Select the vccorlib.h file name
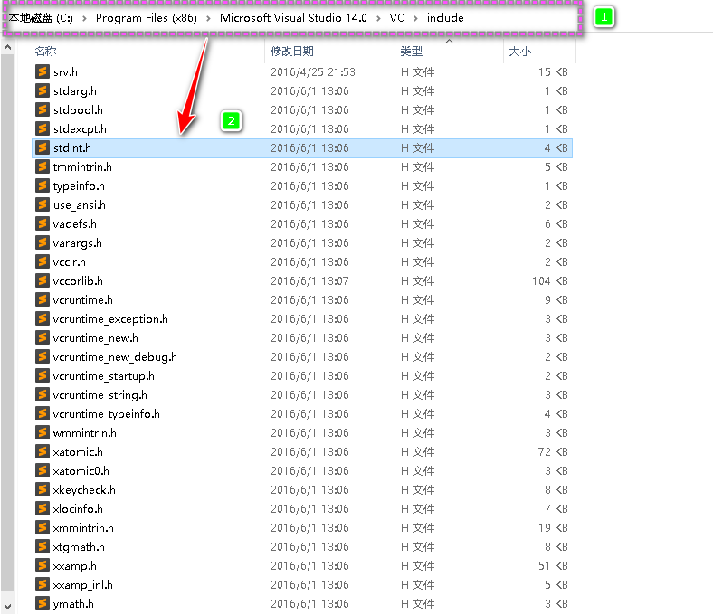The width and height of the screenshot is (713, 614). 78,281
